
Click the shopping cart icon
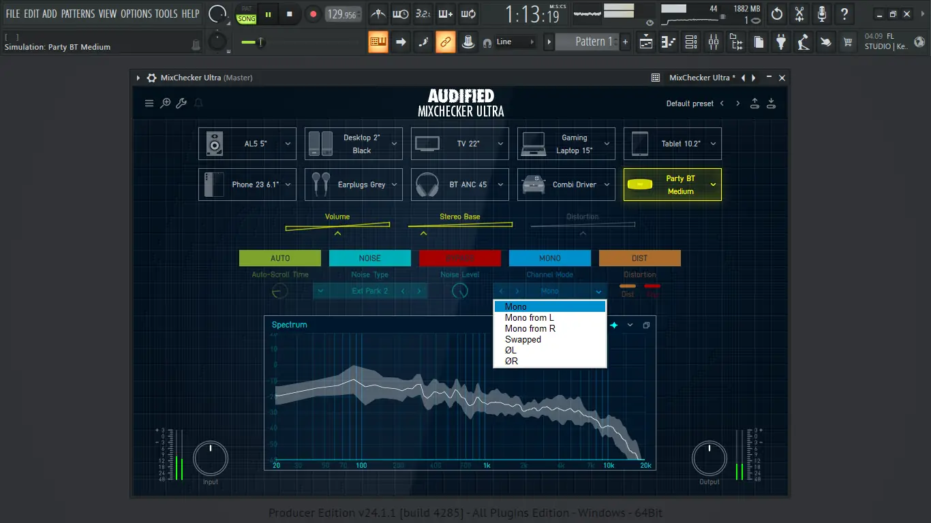[848, 42]
